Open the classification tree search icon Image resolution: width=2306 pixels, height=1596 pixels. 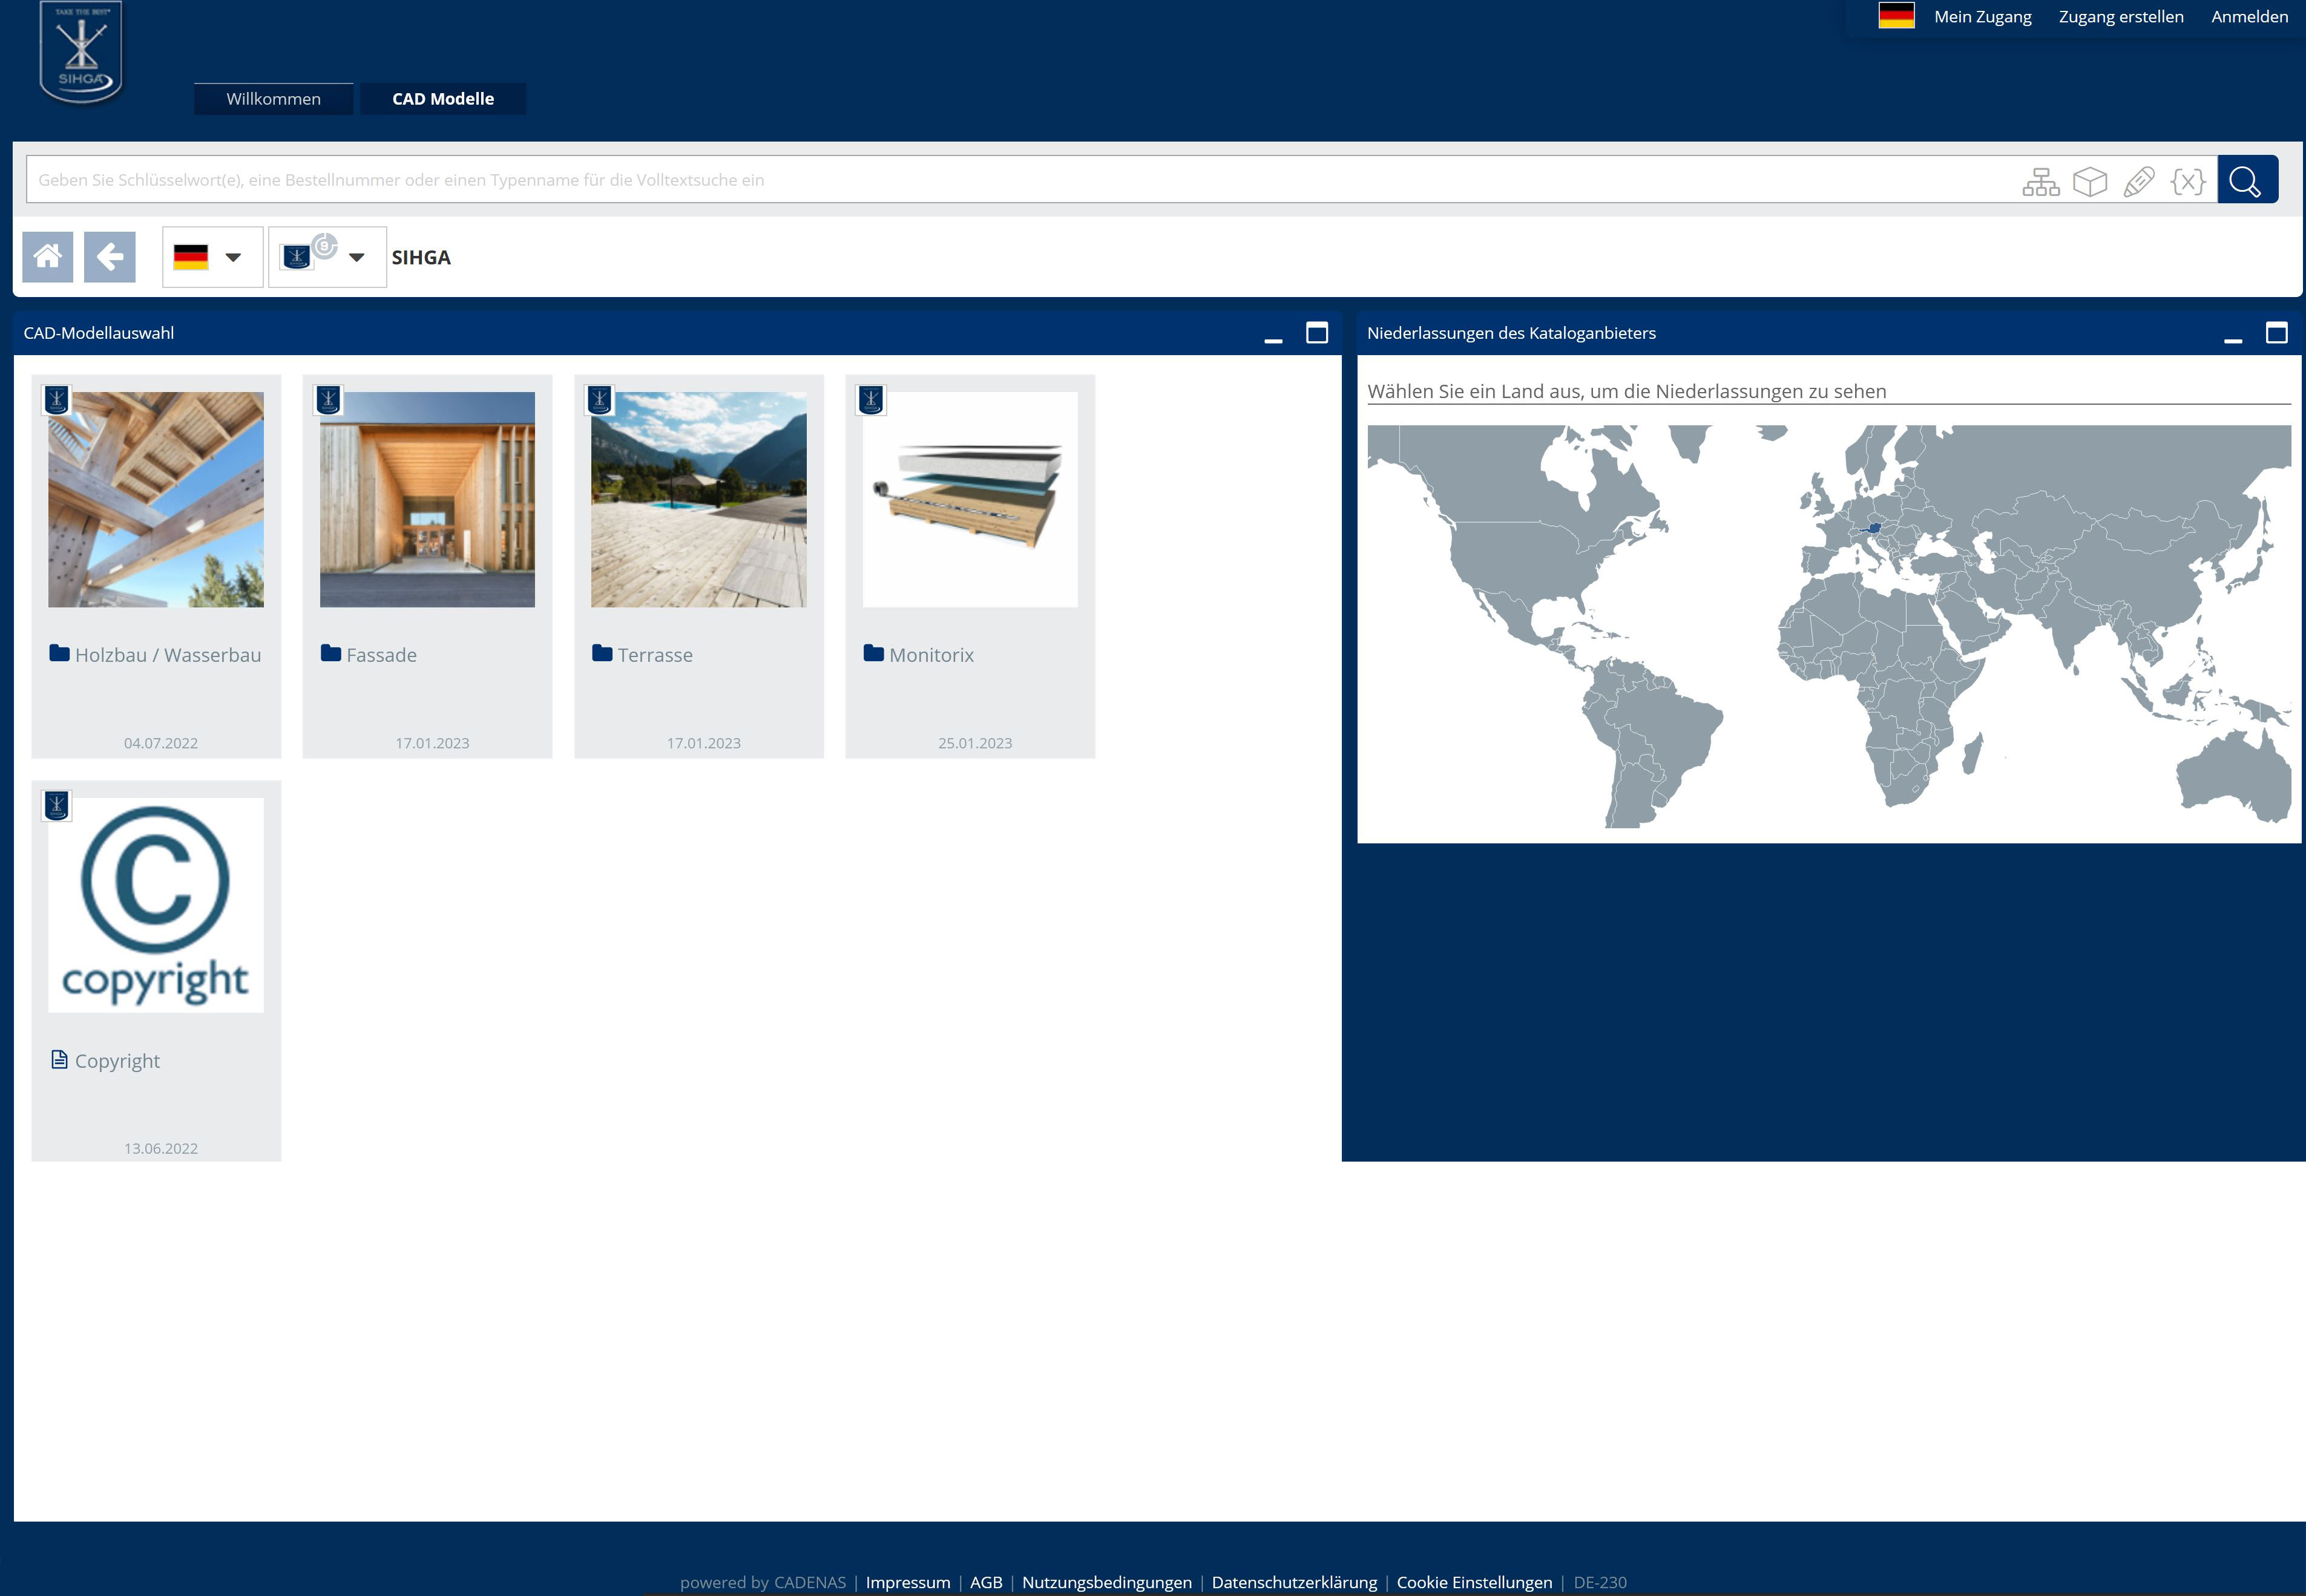coord(2040,181)
